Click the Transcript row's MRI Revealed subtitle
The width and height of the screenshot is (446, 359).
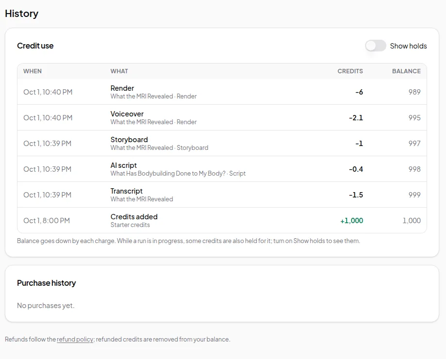(x=142, y=199)
